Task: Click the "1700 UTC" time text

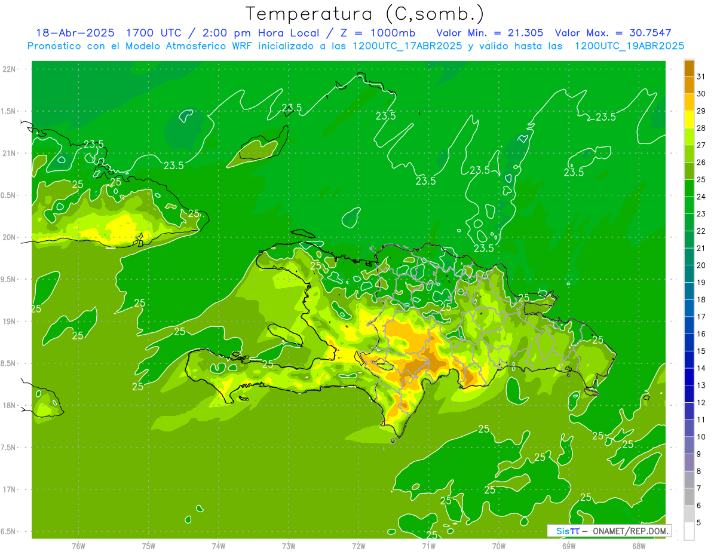Action: (x=153, y=33)
